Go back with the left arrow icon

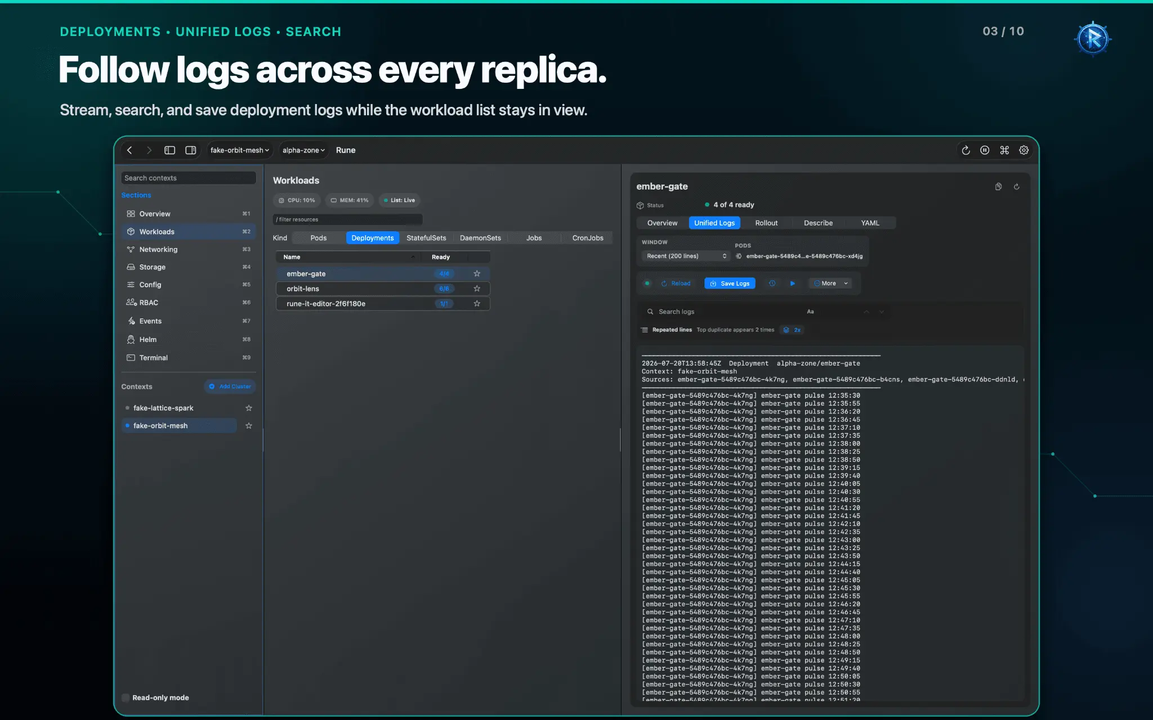click(129, 150)
